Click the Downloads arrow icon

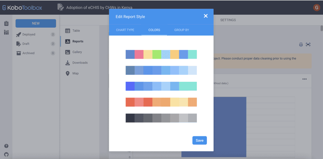(x=67, y=63)
